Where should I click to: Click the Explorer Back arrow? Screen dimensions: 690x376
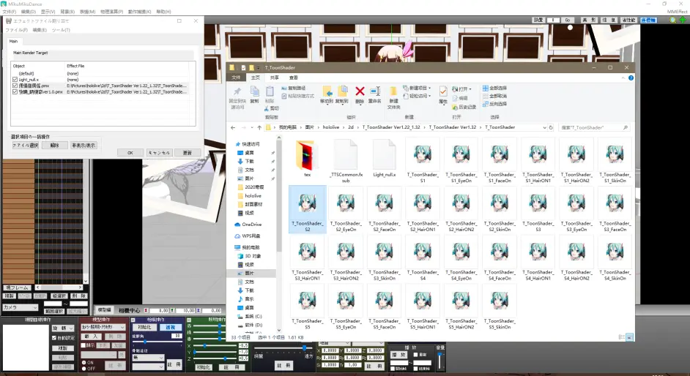click(x=233, y=127)
